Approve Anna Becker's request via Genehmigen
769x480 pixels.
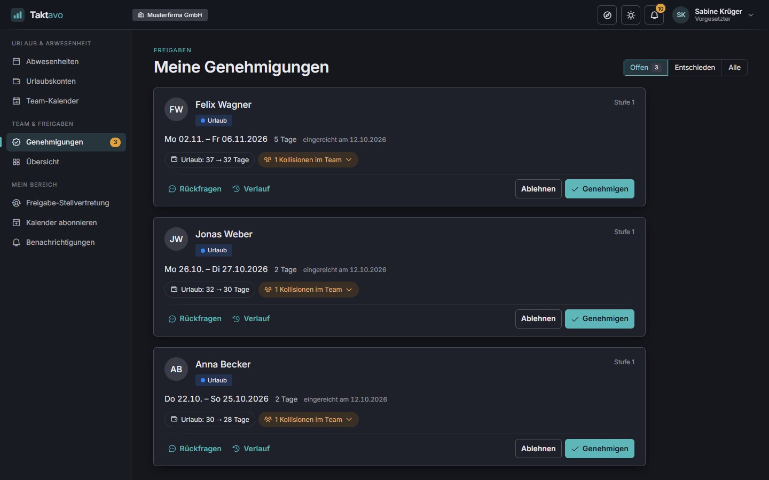[600, 449]
